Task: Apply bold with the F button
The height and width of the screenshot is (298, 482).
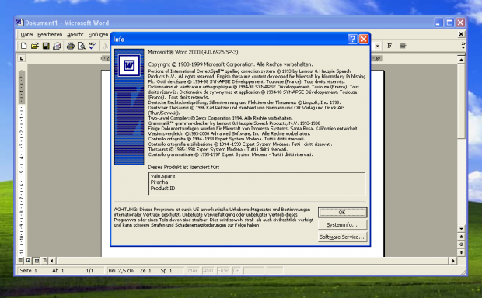Action: pyautogui.click(x=389, y=46)
